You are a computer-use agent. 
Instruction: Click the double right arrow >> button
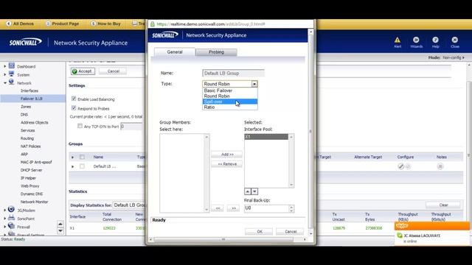233,208
